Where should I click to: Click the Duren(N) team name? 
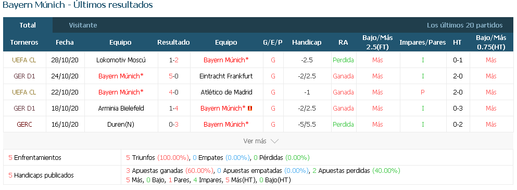121,125
